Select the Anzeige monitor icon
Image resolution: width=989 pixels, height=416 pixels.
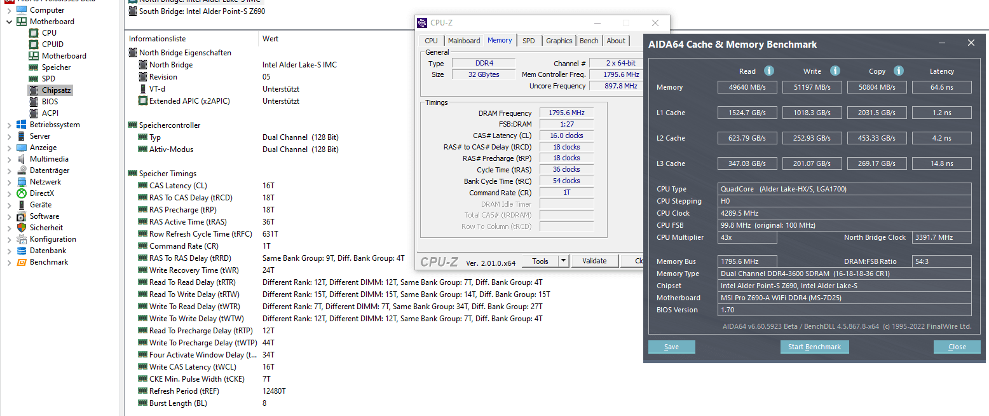[22, 148]
